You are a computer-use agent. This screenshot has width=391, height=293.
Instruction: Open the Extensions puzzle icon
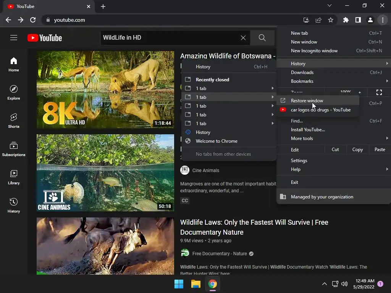pyautogui.click(x=346, y=20)
